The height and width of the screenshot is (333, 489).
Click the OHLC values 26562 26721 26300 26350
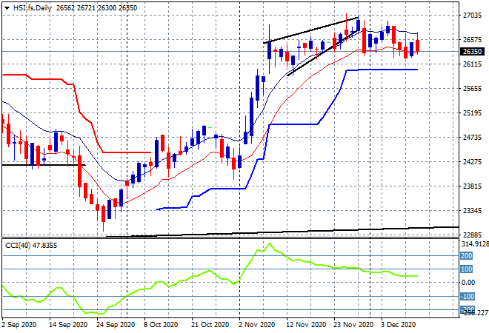click(96, 8)
